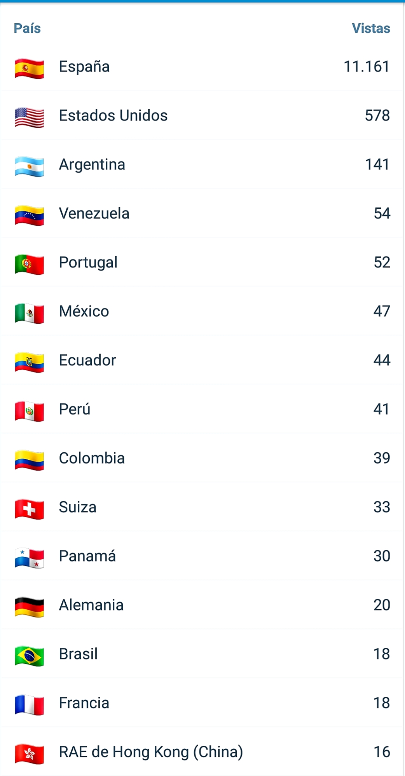Click the United States flag icon
The width and height of the screenshot is (405, 776).
(29, 117)
